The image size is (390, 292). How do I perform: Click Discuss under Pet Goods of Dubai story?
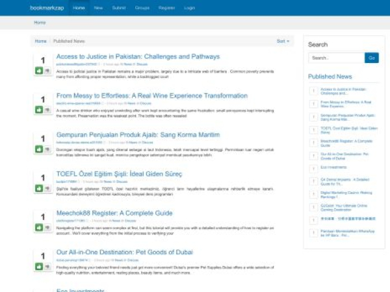[x=133, y=260]
